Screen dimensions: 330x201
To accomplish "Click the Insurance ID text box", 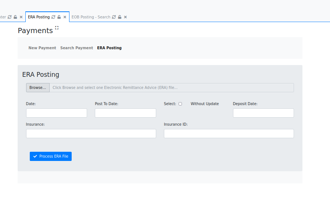I will pos(229,133).
